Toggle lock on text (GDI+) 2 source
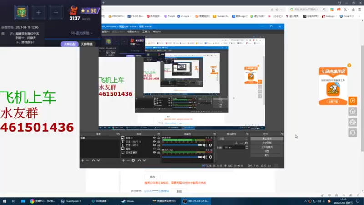 pyautogui.click(x=158, y=141)
